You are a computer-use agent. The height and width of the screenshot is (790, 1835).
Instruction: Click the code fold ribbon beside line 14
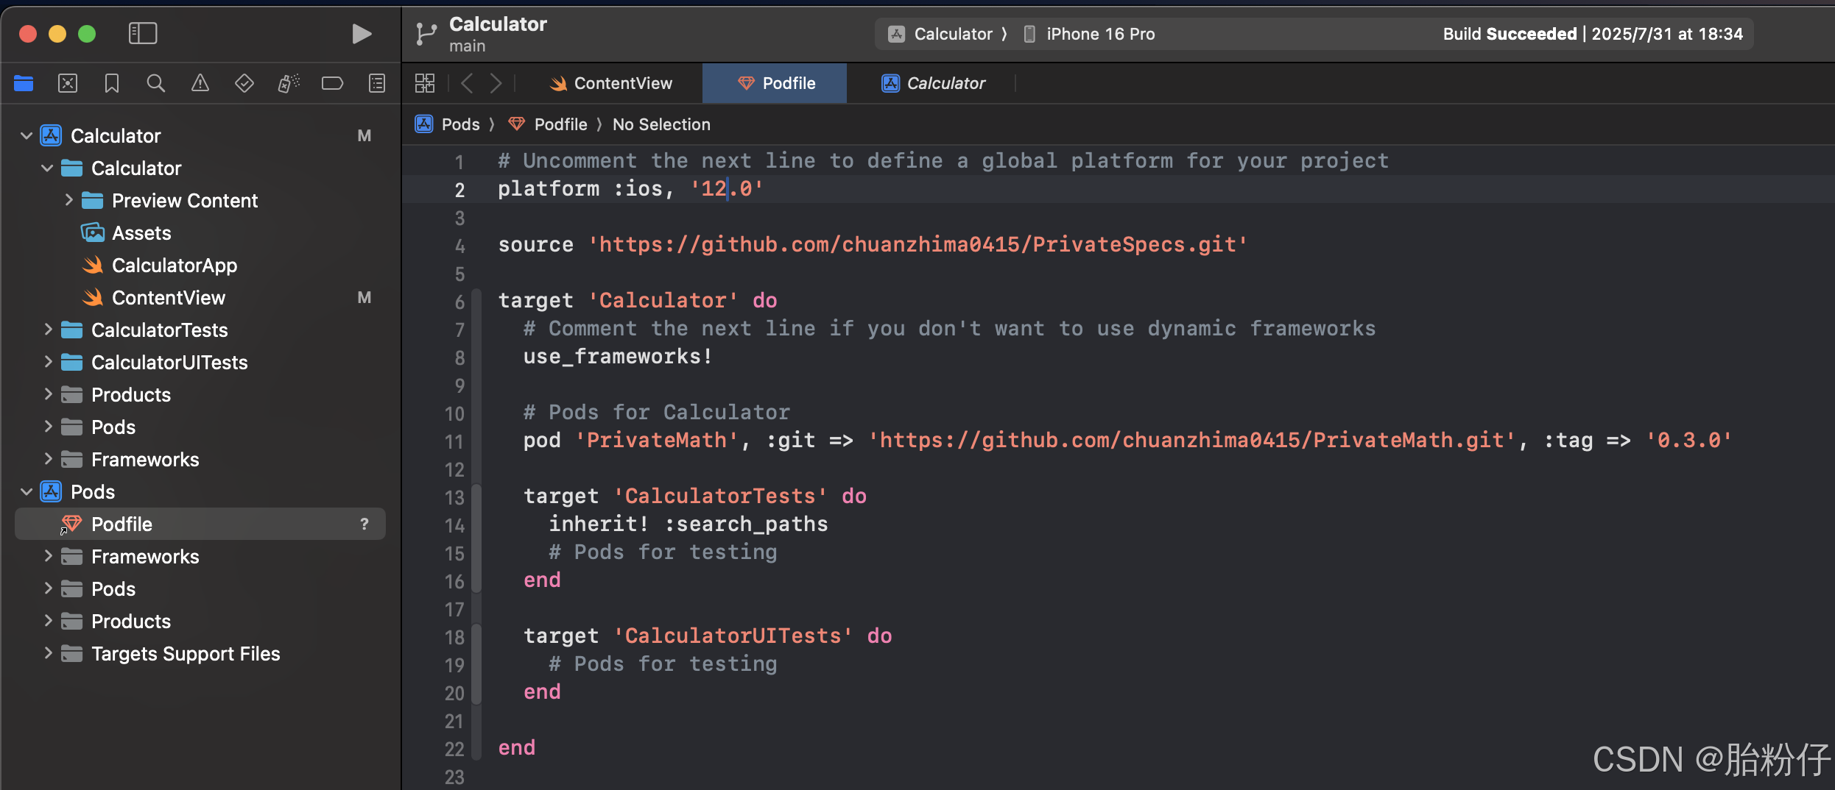[476, 524]
